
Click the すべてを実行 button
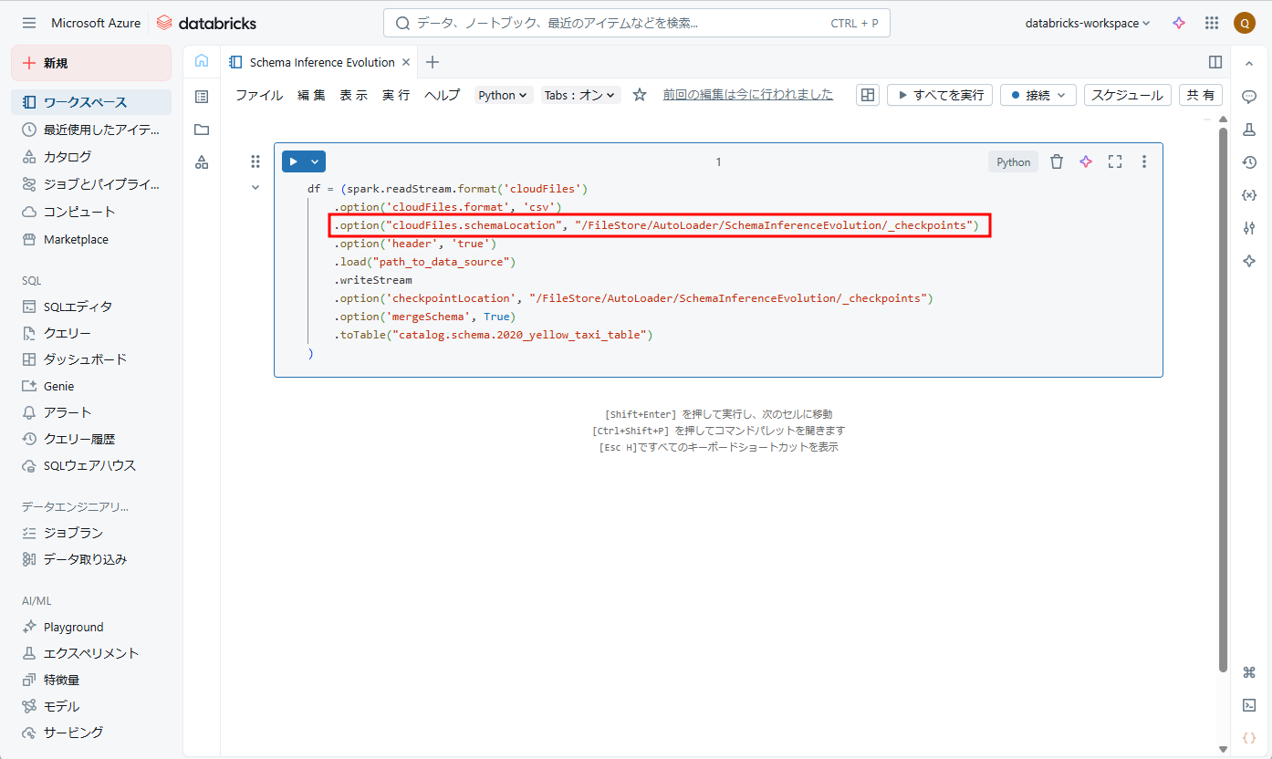click(x=939, y=95)
